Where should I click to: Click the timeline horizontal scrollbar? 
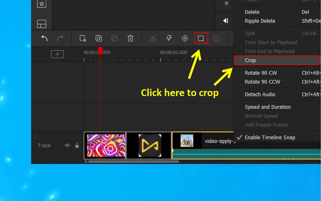point(134,161)
